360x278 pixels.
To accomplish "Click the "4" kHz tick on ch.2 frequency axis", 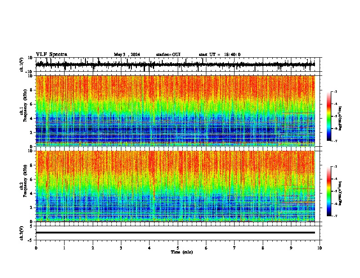I will click(x=31, y=194).
